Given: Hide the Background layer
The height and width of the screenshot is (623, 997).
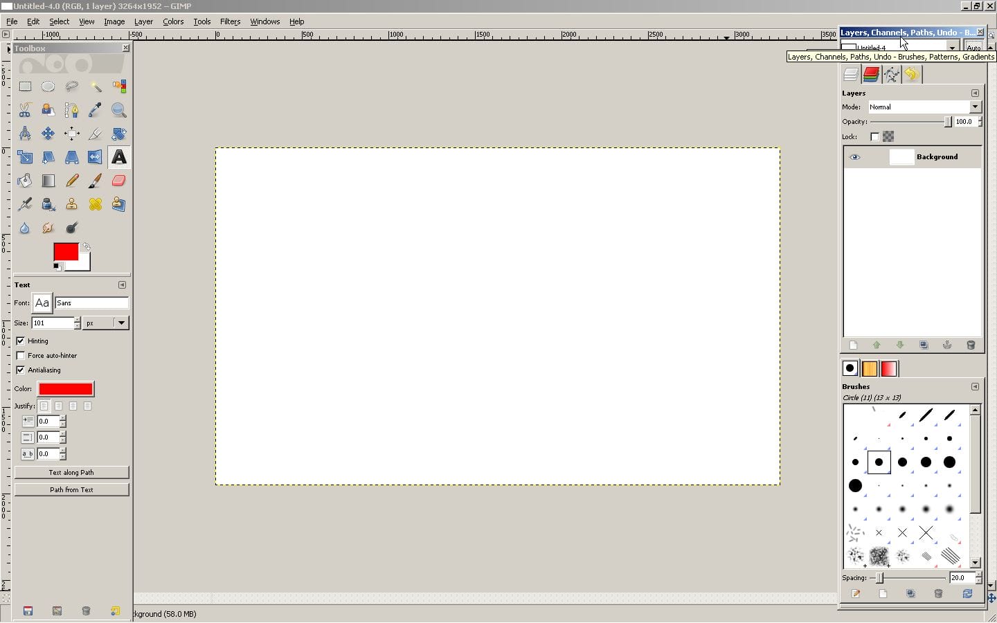Looking at the screenshot, I should (x=854, y=157).
